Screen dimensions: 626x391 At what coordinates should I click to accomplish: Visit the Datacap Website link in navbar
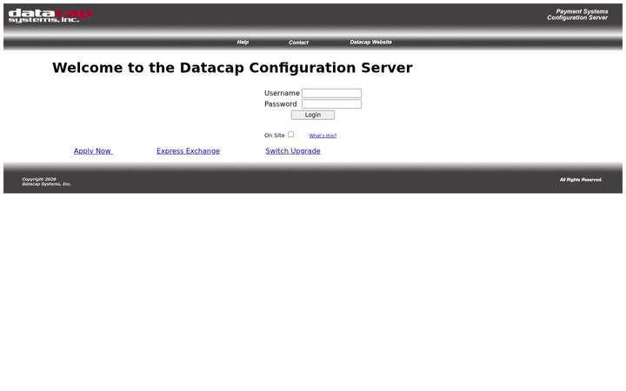click(x=371, y=42)
